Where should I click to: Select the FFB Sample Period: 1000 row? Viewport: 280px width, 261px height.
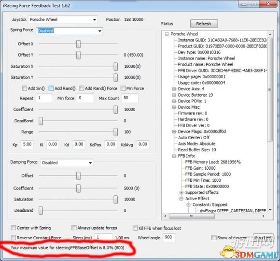[208, 174]
